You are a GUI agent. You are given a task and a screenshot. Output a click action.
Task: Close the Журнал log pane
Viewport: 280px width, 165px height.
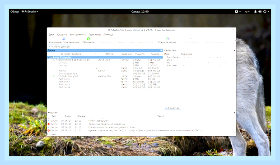coord(234,113)
